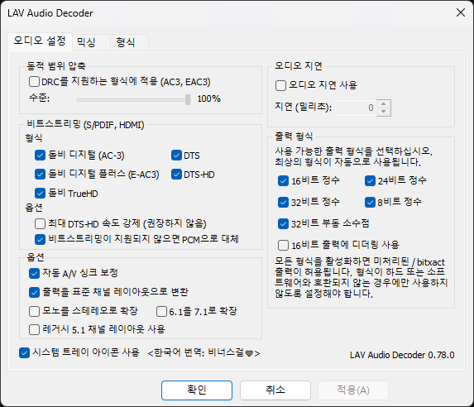Decrease delay with the down spinner arrow
The height and width of the screenshot is (407, 474).
pos(384,112)
